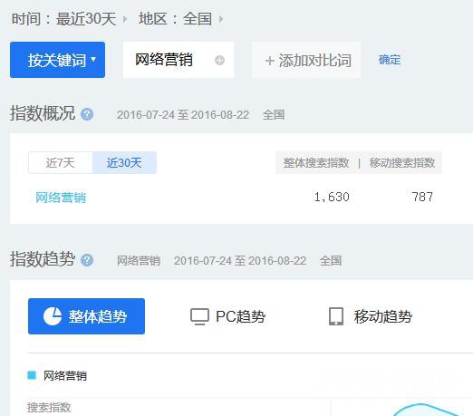The image size is (473, 416).
Task: Select the 近30天 range option
Action: click(124, 162)
